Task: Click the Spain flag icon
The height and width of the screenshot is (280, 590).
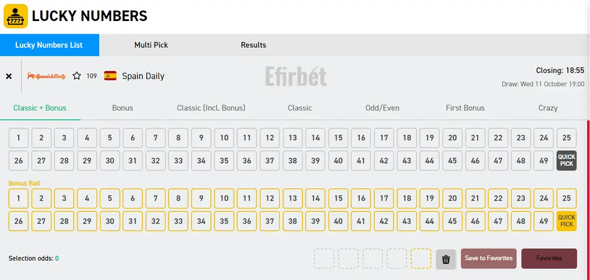Action: (110, 76)
